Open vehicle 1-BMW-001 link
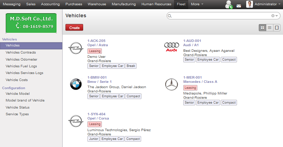The image size is (283, 147). tap(97, 78)
